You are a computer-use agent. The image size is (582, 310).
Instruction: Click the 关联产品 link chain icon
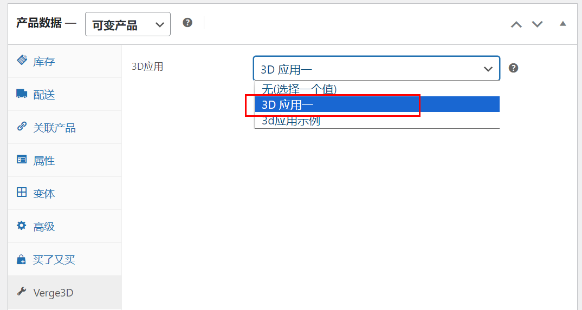tap(22, 127)
